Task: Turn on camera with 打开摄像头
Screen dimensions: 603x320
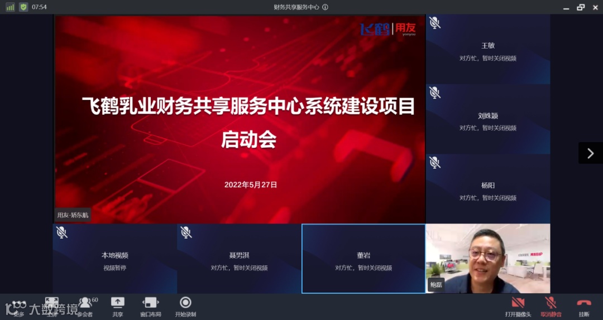Action: click(518, 307)
